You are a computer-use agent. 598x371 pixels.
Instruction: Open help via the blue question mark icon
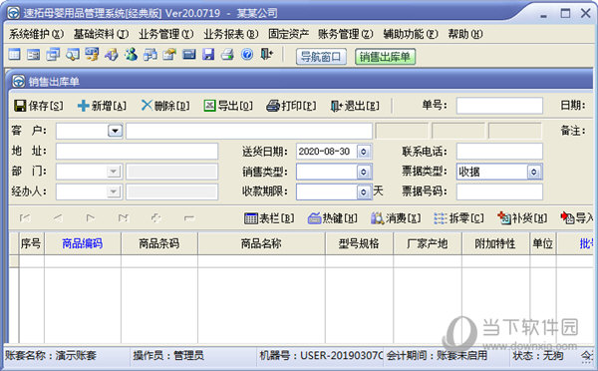coord(247,55)
